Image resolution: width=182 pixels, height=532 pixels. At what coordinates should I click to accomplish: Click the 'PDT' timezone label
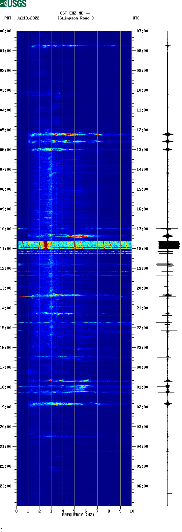8,18
